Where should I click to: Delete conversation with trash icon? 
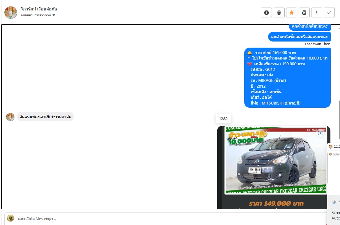coord(279,12)
